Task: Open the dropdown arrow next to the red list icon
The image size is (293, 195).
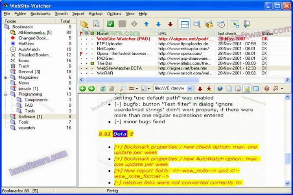Action: (137, 89)
